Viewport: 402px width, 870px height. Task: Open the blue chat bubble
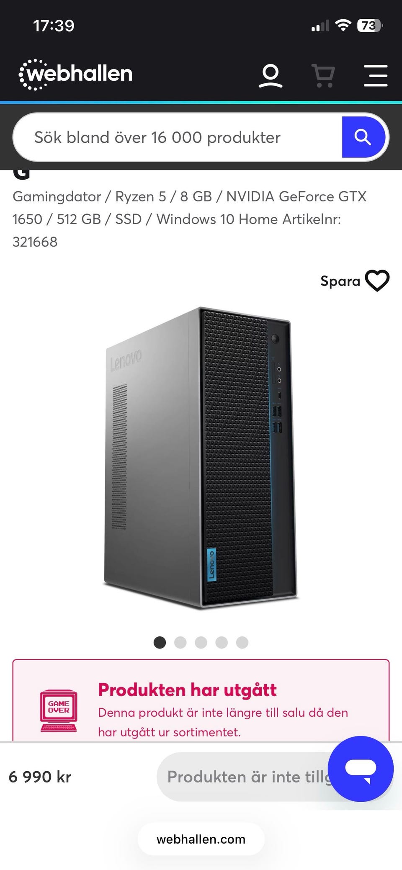point(361,769)
